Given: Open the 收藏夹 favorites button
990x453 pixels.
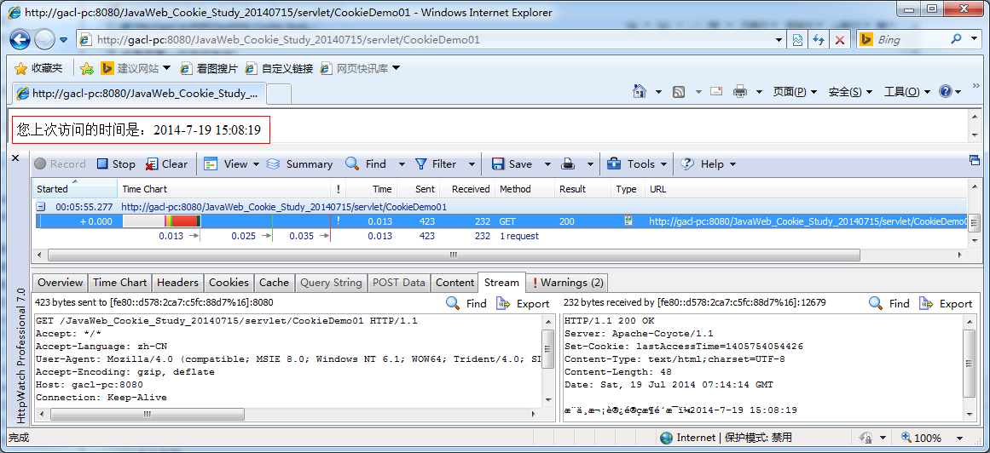Looking at the screenshot, I should (38, 68).
